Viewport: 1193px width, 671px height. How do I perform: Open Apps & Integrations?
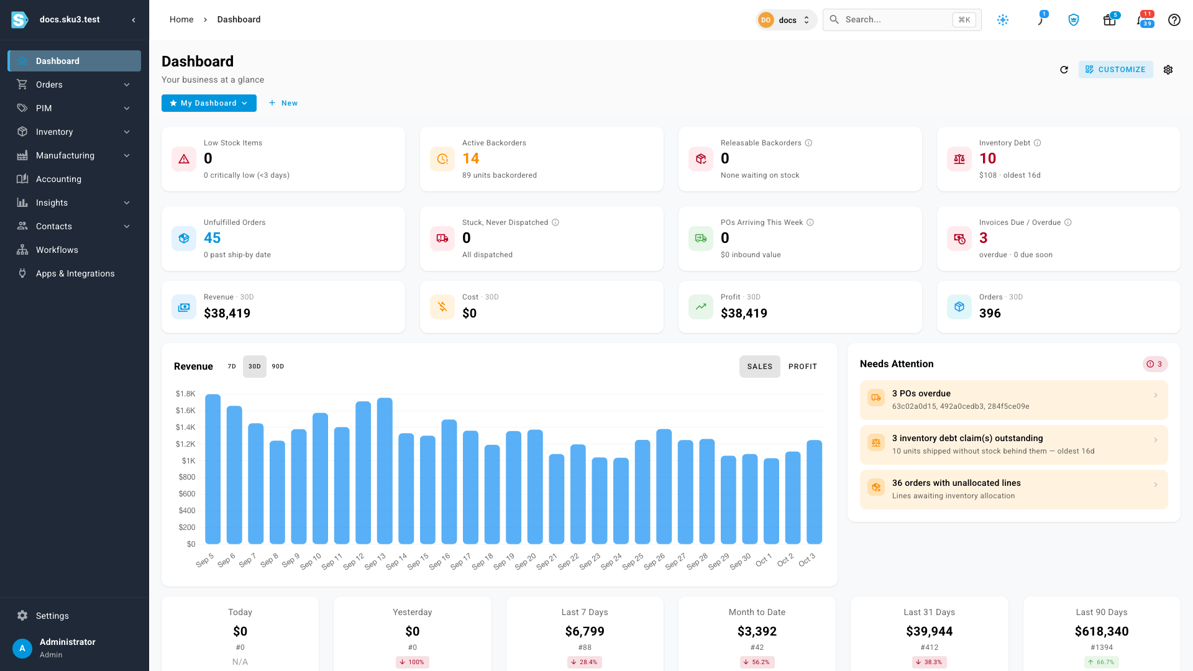click(x=74, y=273)
